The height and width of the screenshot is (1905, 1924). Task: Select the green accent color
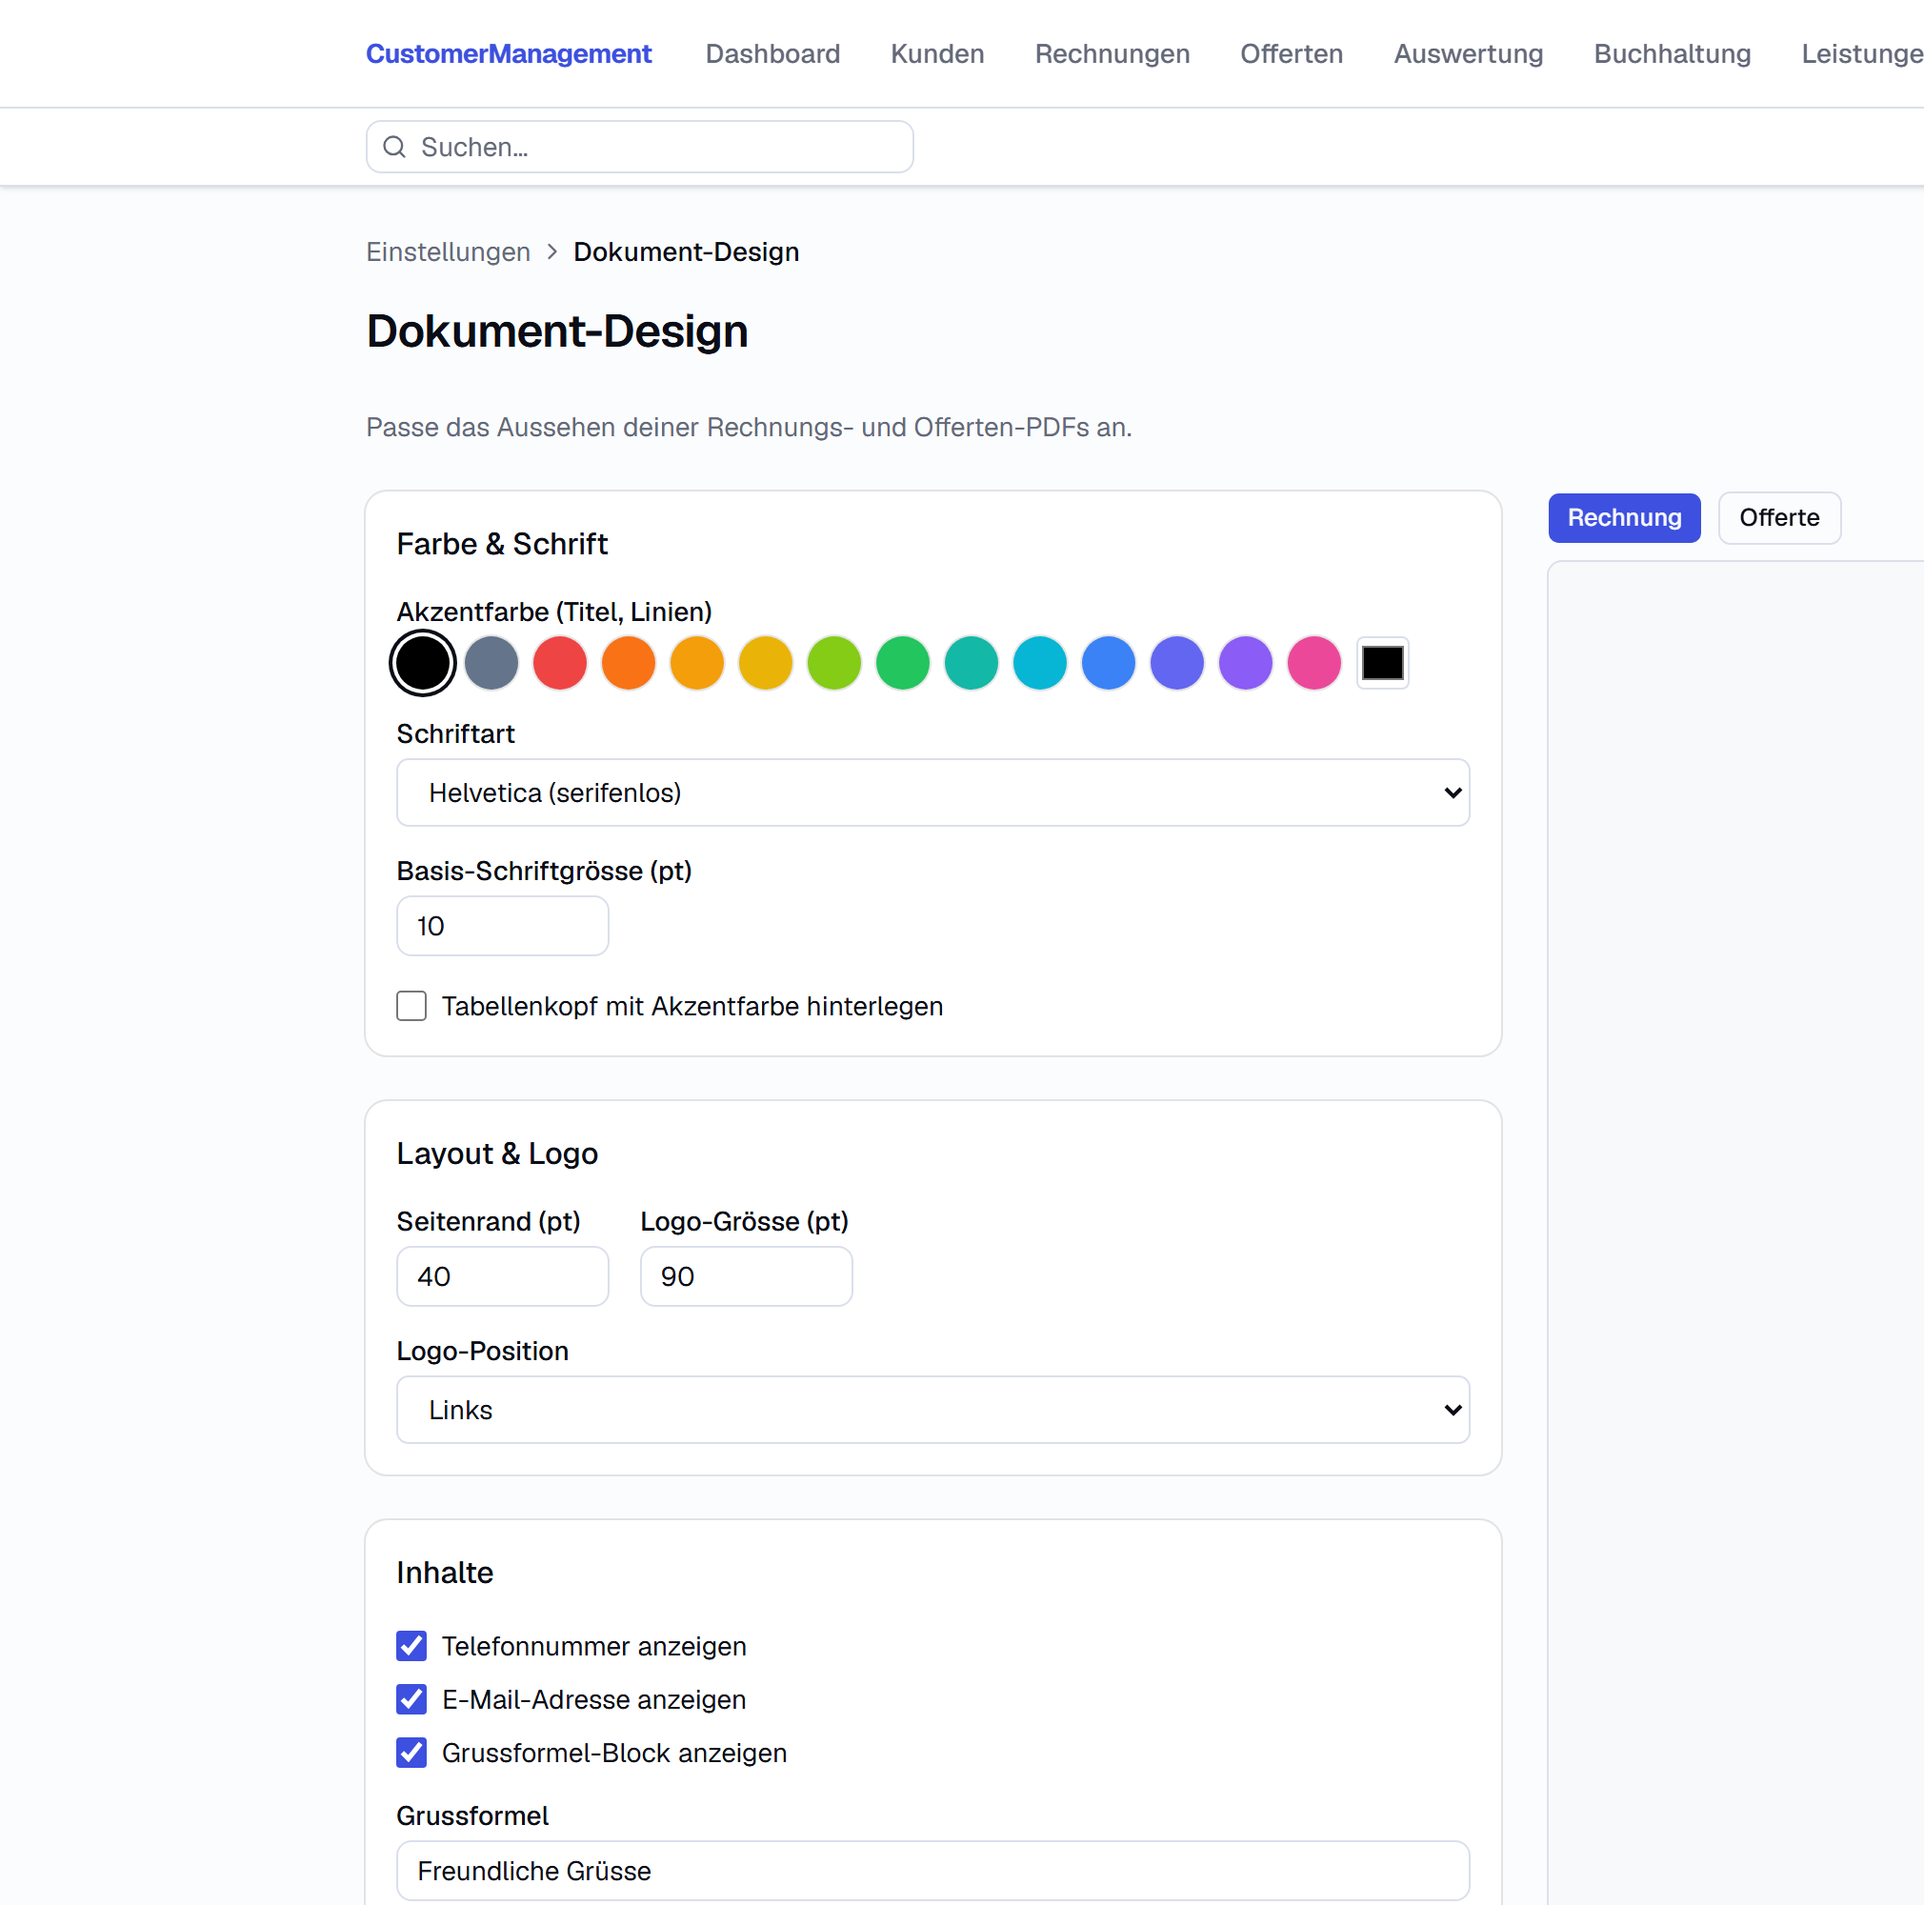[x=903, y=662]
